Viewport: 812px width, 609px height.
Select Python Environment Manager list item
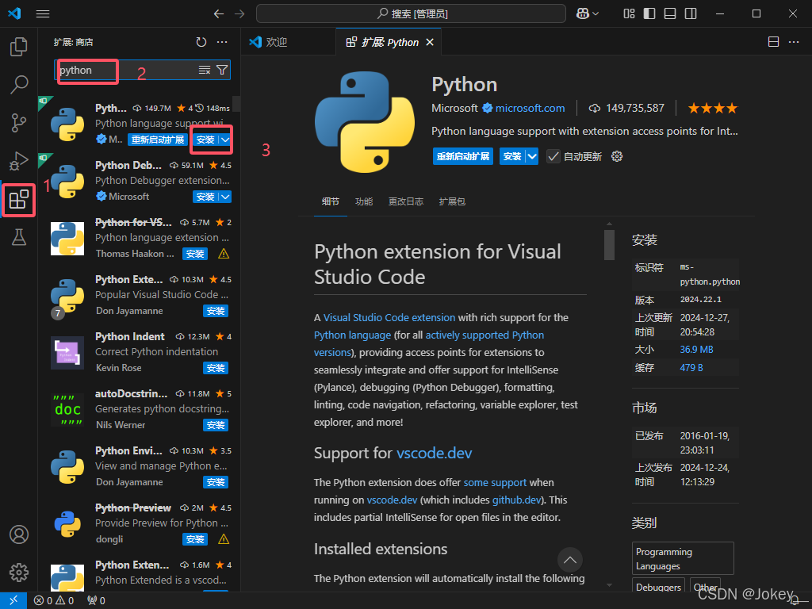140,466
